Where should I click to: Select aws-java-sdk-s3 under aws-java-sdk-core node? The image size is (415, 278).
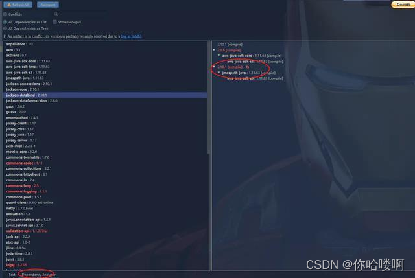pos(255,62)
